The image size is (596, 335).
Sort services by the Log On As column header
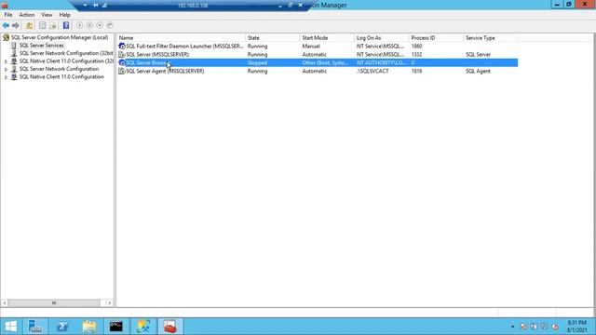point(381,38)
